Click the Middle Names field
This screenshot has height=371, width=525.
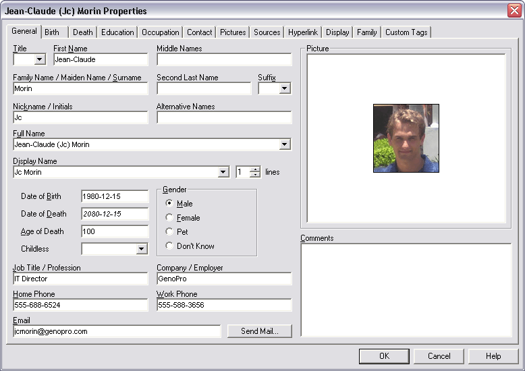(224, 59)
